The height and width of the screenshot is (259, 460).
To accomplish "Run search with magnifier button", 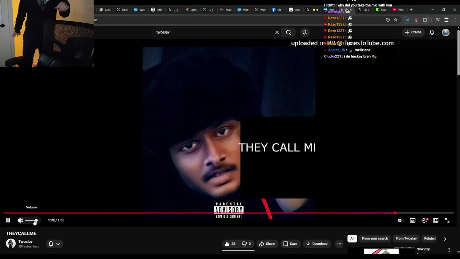I will click(x=289, y=32).
